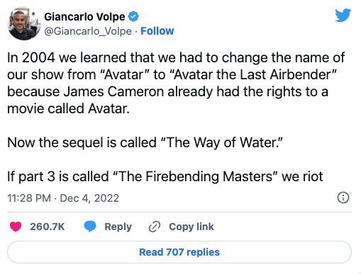Click the chain link icon
The image size is (361, 274).
pos(155,227)
